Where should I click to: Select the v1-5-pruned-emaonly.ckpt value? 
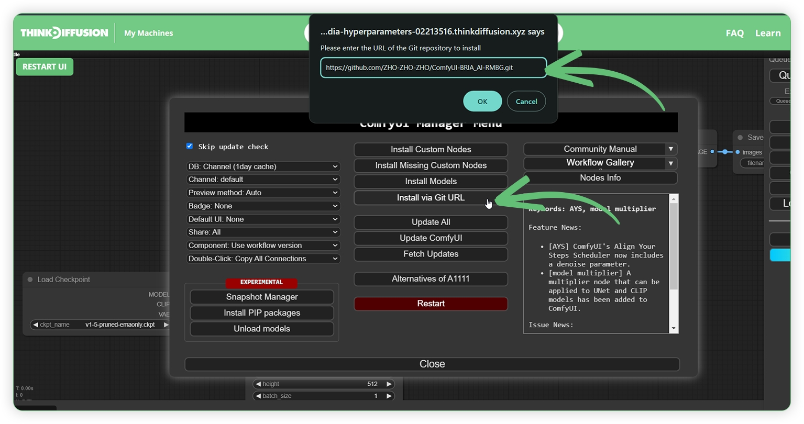(120, 325)
